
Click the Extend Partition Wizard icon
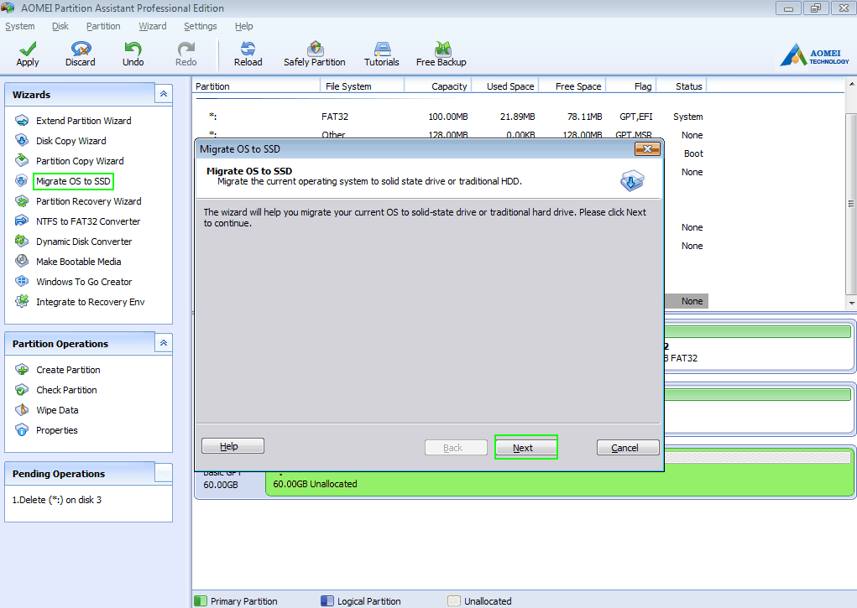[x=22, y=120]
